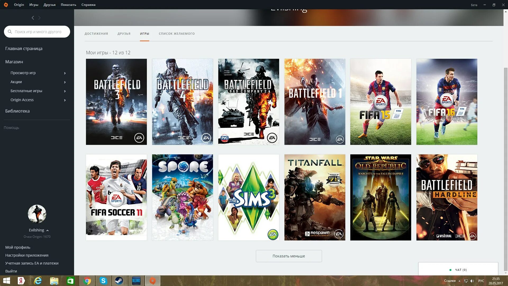This screenshot has width=508, height=286.
Task: Click the Помощь link
Action: click(x=11, y=128)
